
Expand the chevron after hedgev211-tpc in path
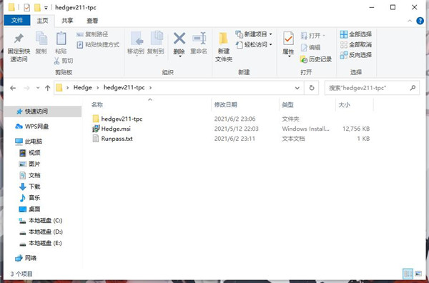tap(150, 88)
